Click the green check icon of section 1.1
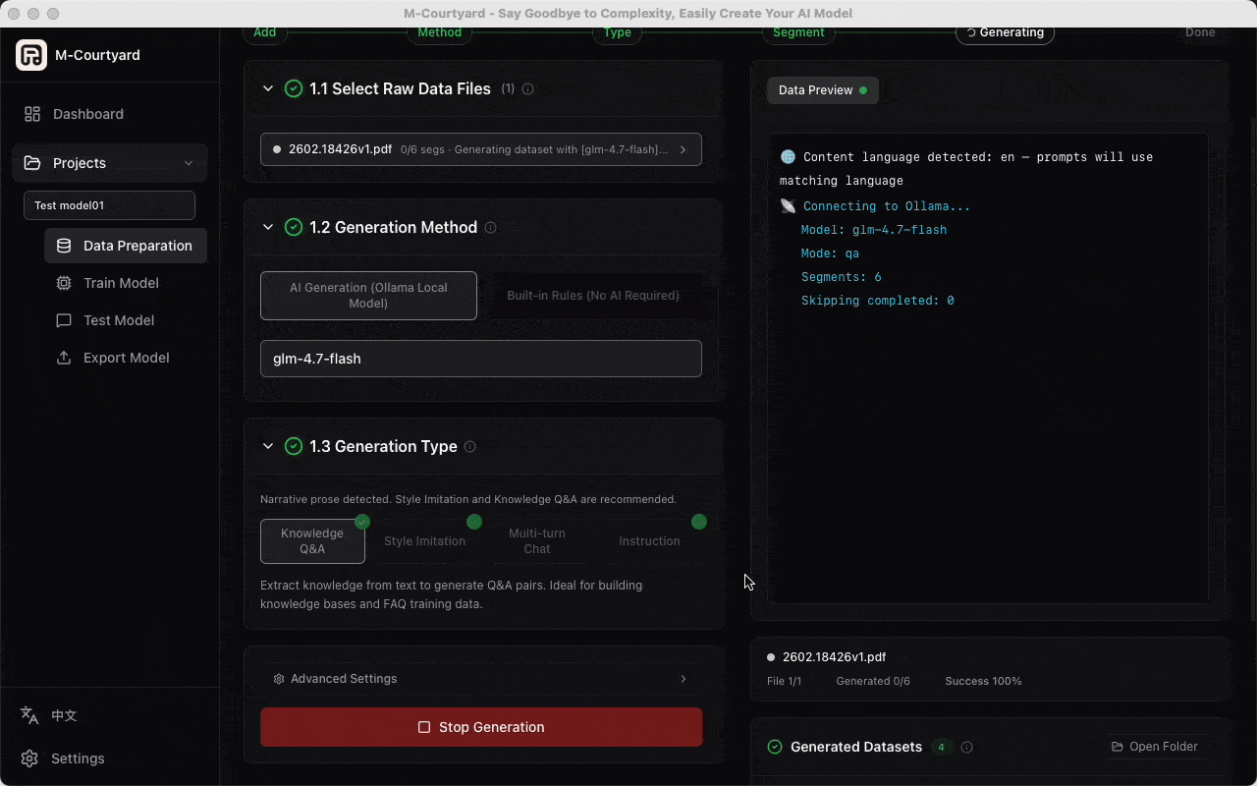Image resolution: width=1257 pixels, height=786 pixels. tap(293, 88)
